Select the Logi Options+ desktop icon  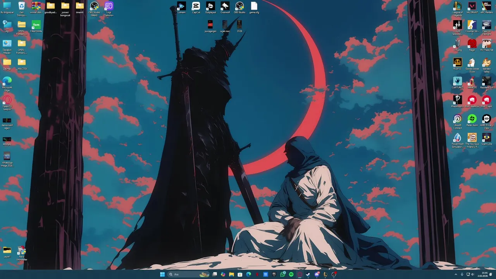(x=109, y=9)
